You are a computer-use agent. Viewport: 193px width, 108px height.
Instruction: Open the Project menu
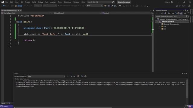pos(27,2)
